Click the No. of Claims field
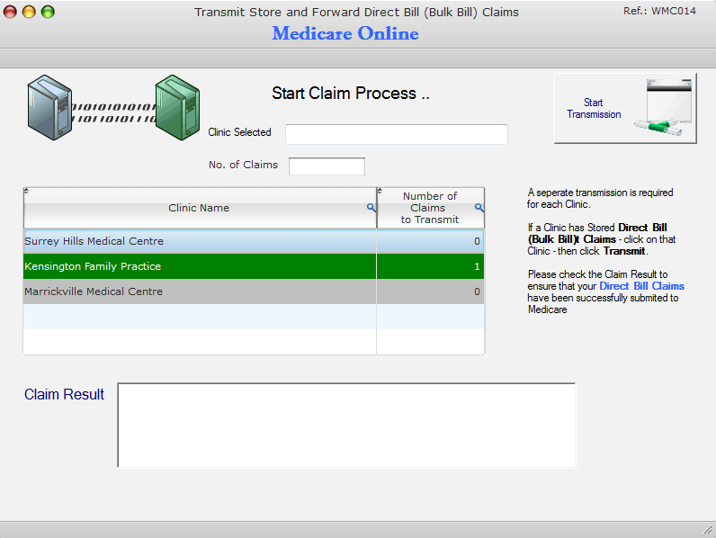 coord(327,166)
